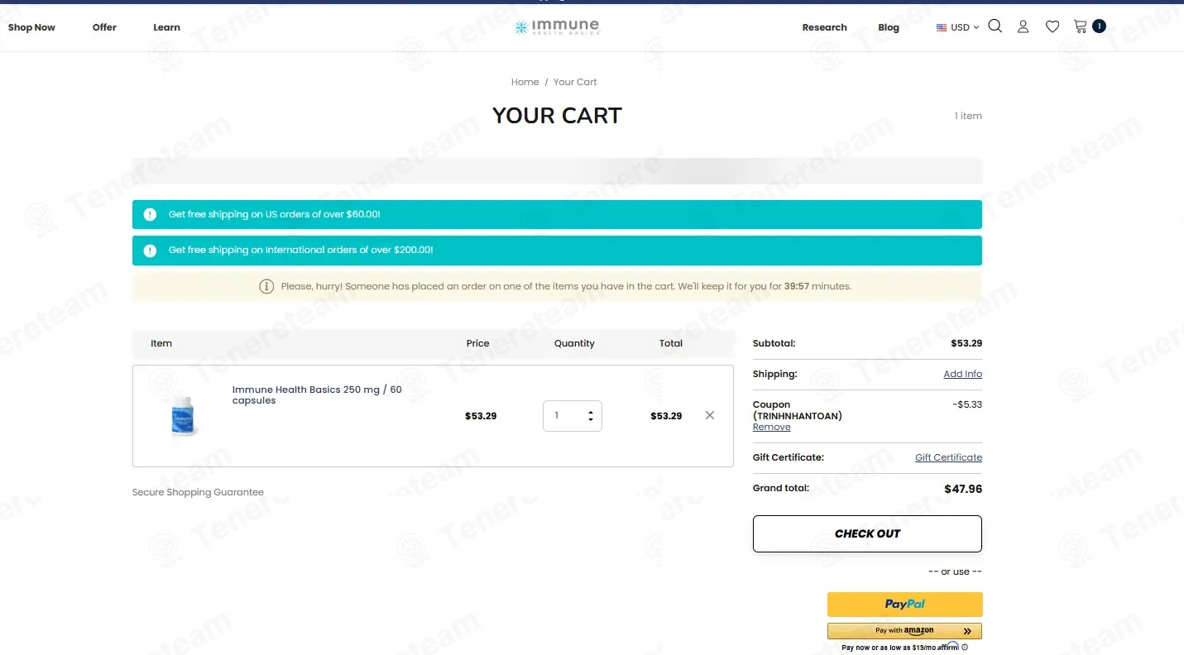Click the Affirm info icon

pos(965,648)
